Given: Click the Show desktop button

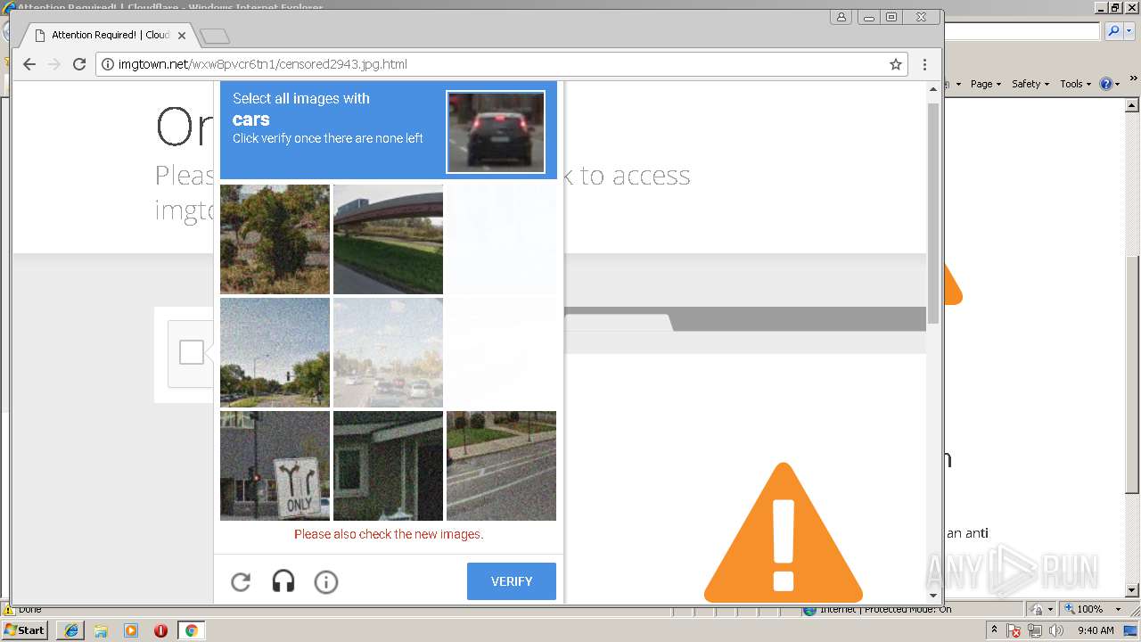Looking at the screenshot, I should 1131,630.
